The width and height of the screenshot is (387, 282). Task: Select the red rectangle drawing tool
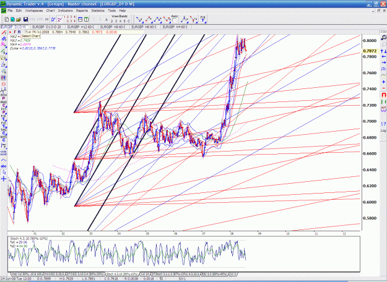click(4, 84)
